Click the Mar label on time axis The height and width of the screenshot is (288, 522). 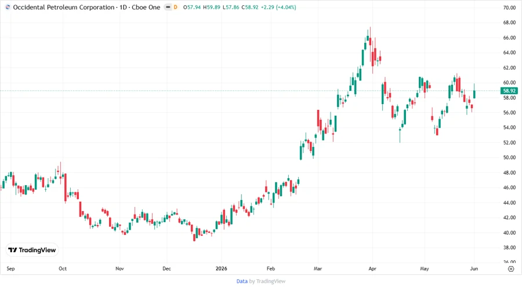[318, 268]
